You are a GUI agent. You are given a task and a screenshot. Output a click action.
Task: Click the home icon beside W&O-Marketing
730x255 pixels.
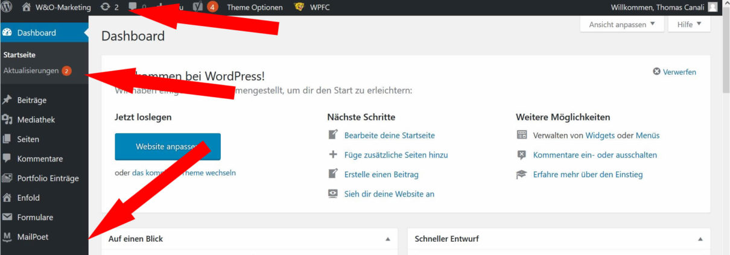(25, 7)
